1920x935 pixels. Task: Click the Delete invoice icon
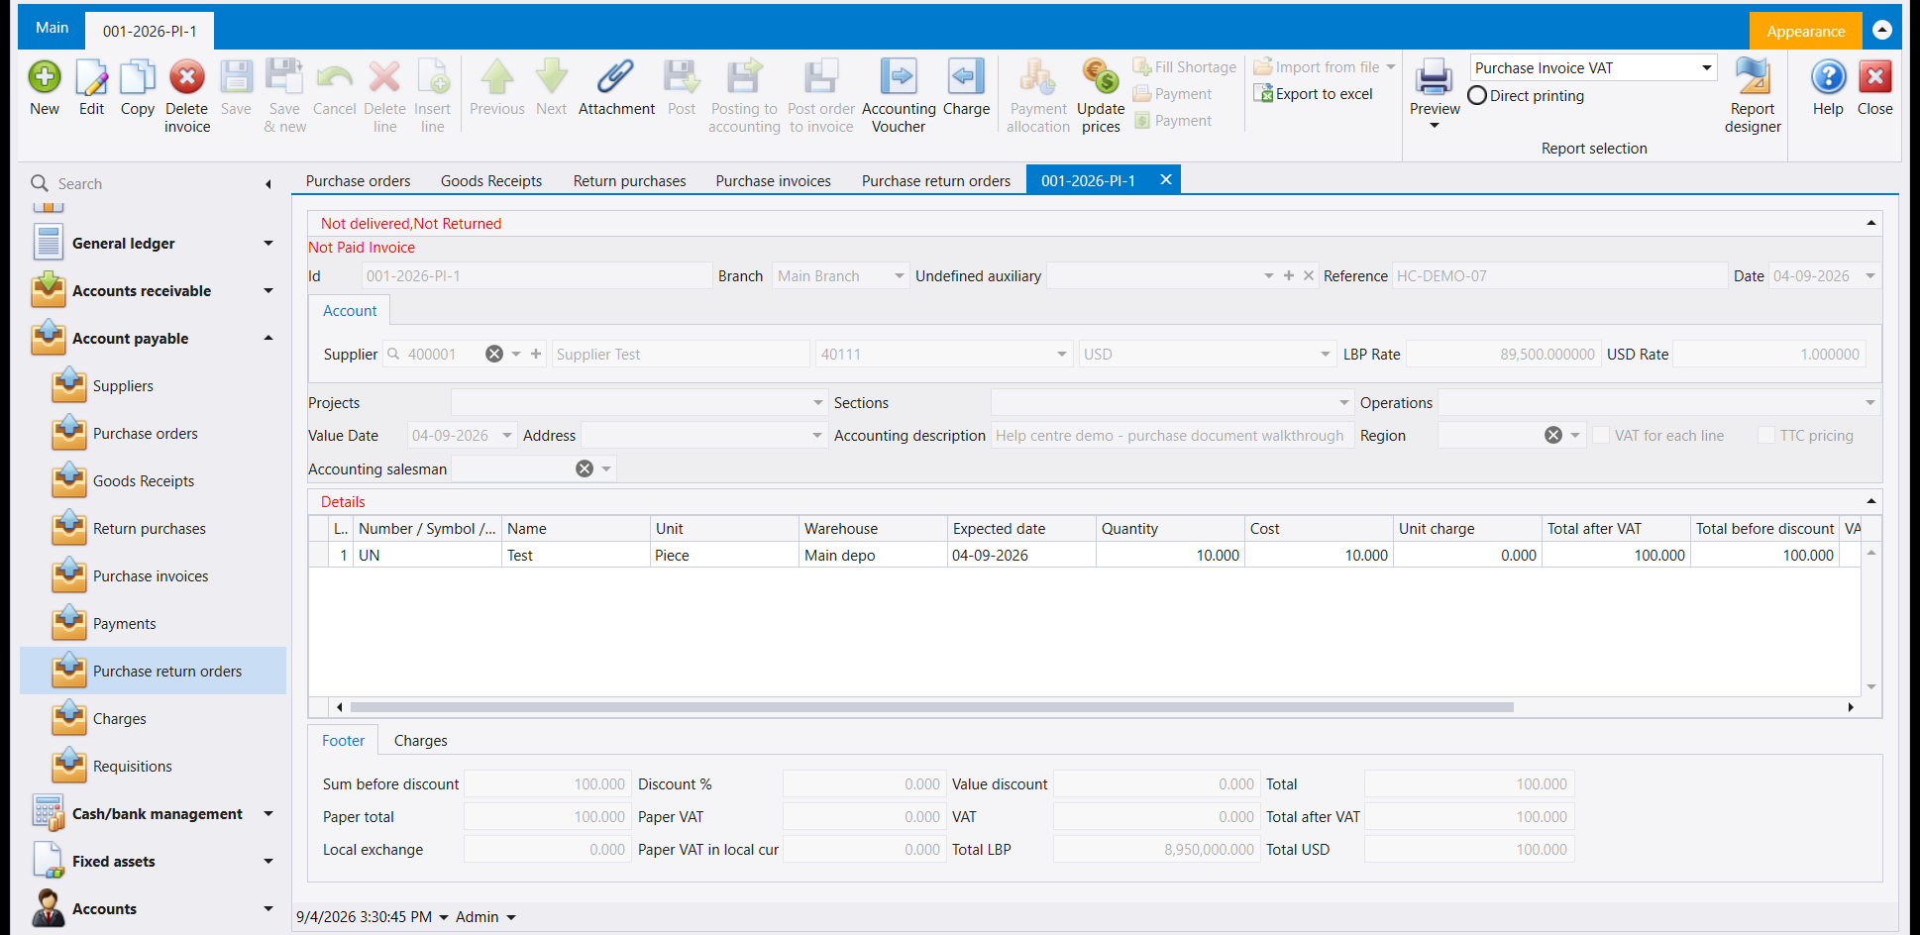coord(186,77)
